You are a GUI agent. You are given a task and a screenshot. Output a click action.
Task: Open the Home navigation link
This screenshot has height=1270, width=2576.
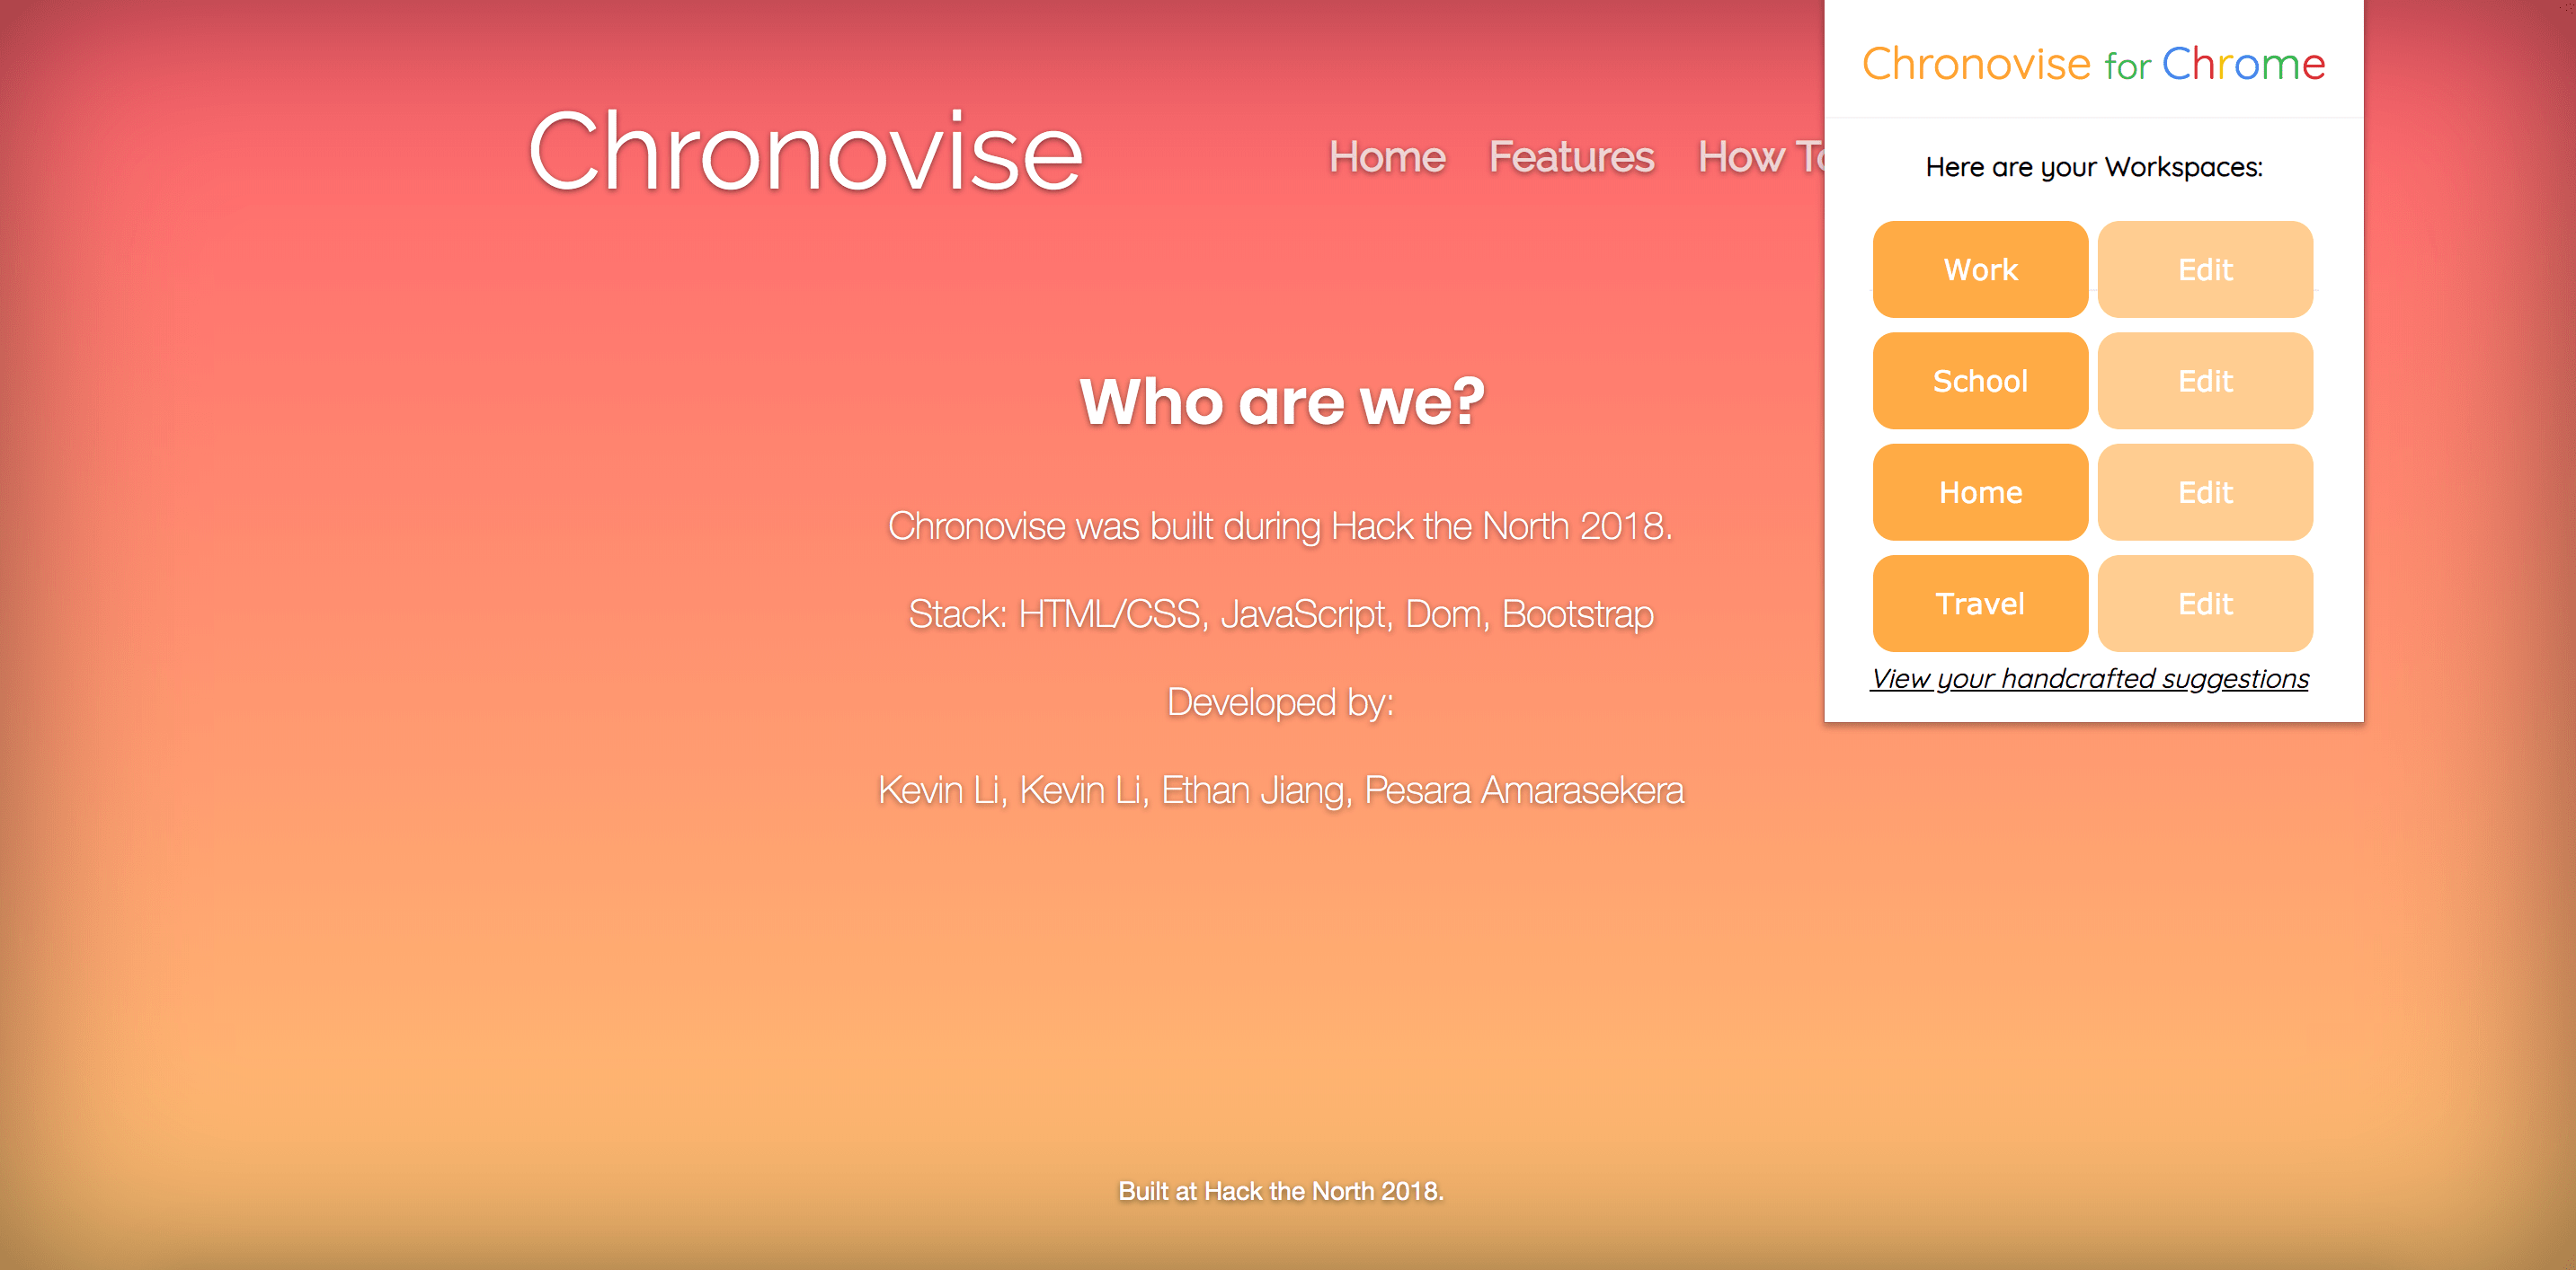coord(1388,157)
